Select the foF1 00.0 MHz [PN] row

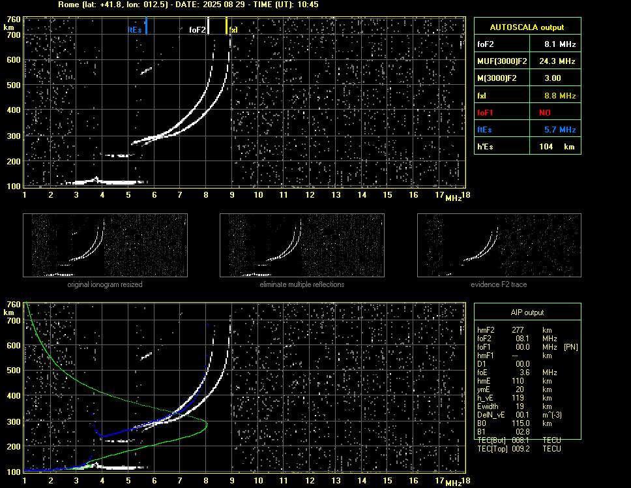tap(527, 347)
